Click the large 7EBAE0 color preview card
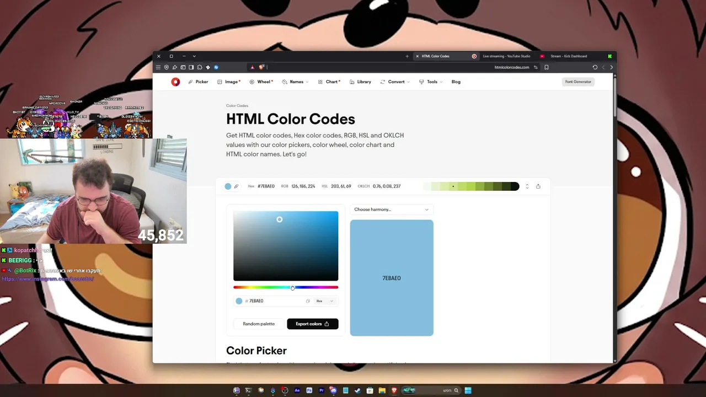The image size is (706, 397). coord(392,278)
